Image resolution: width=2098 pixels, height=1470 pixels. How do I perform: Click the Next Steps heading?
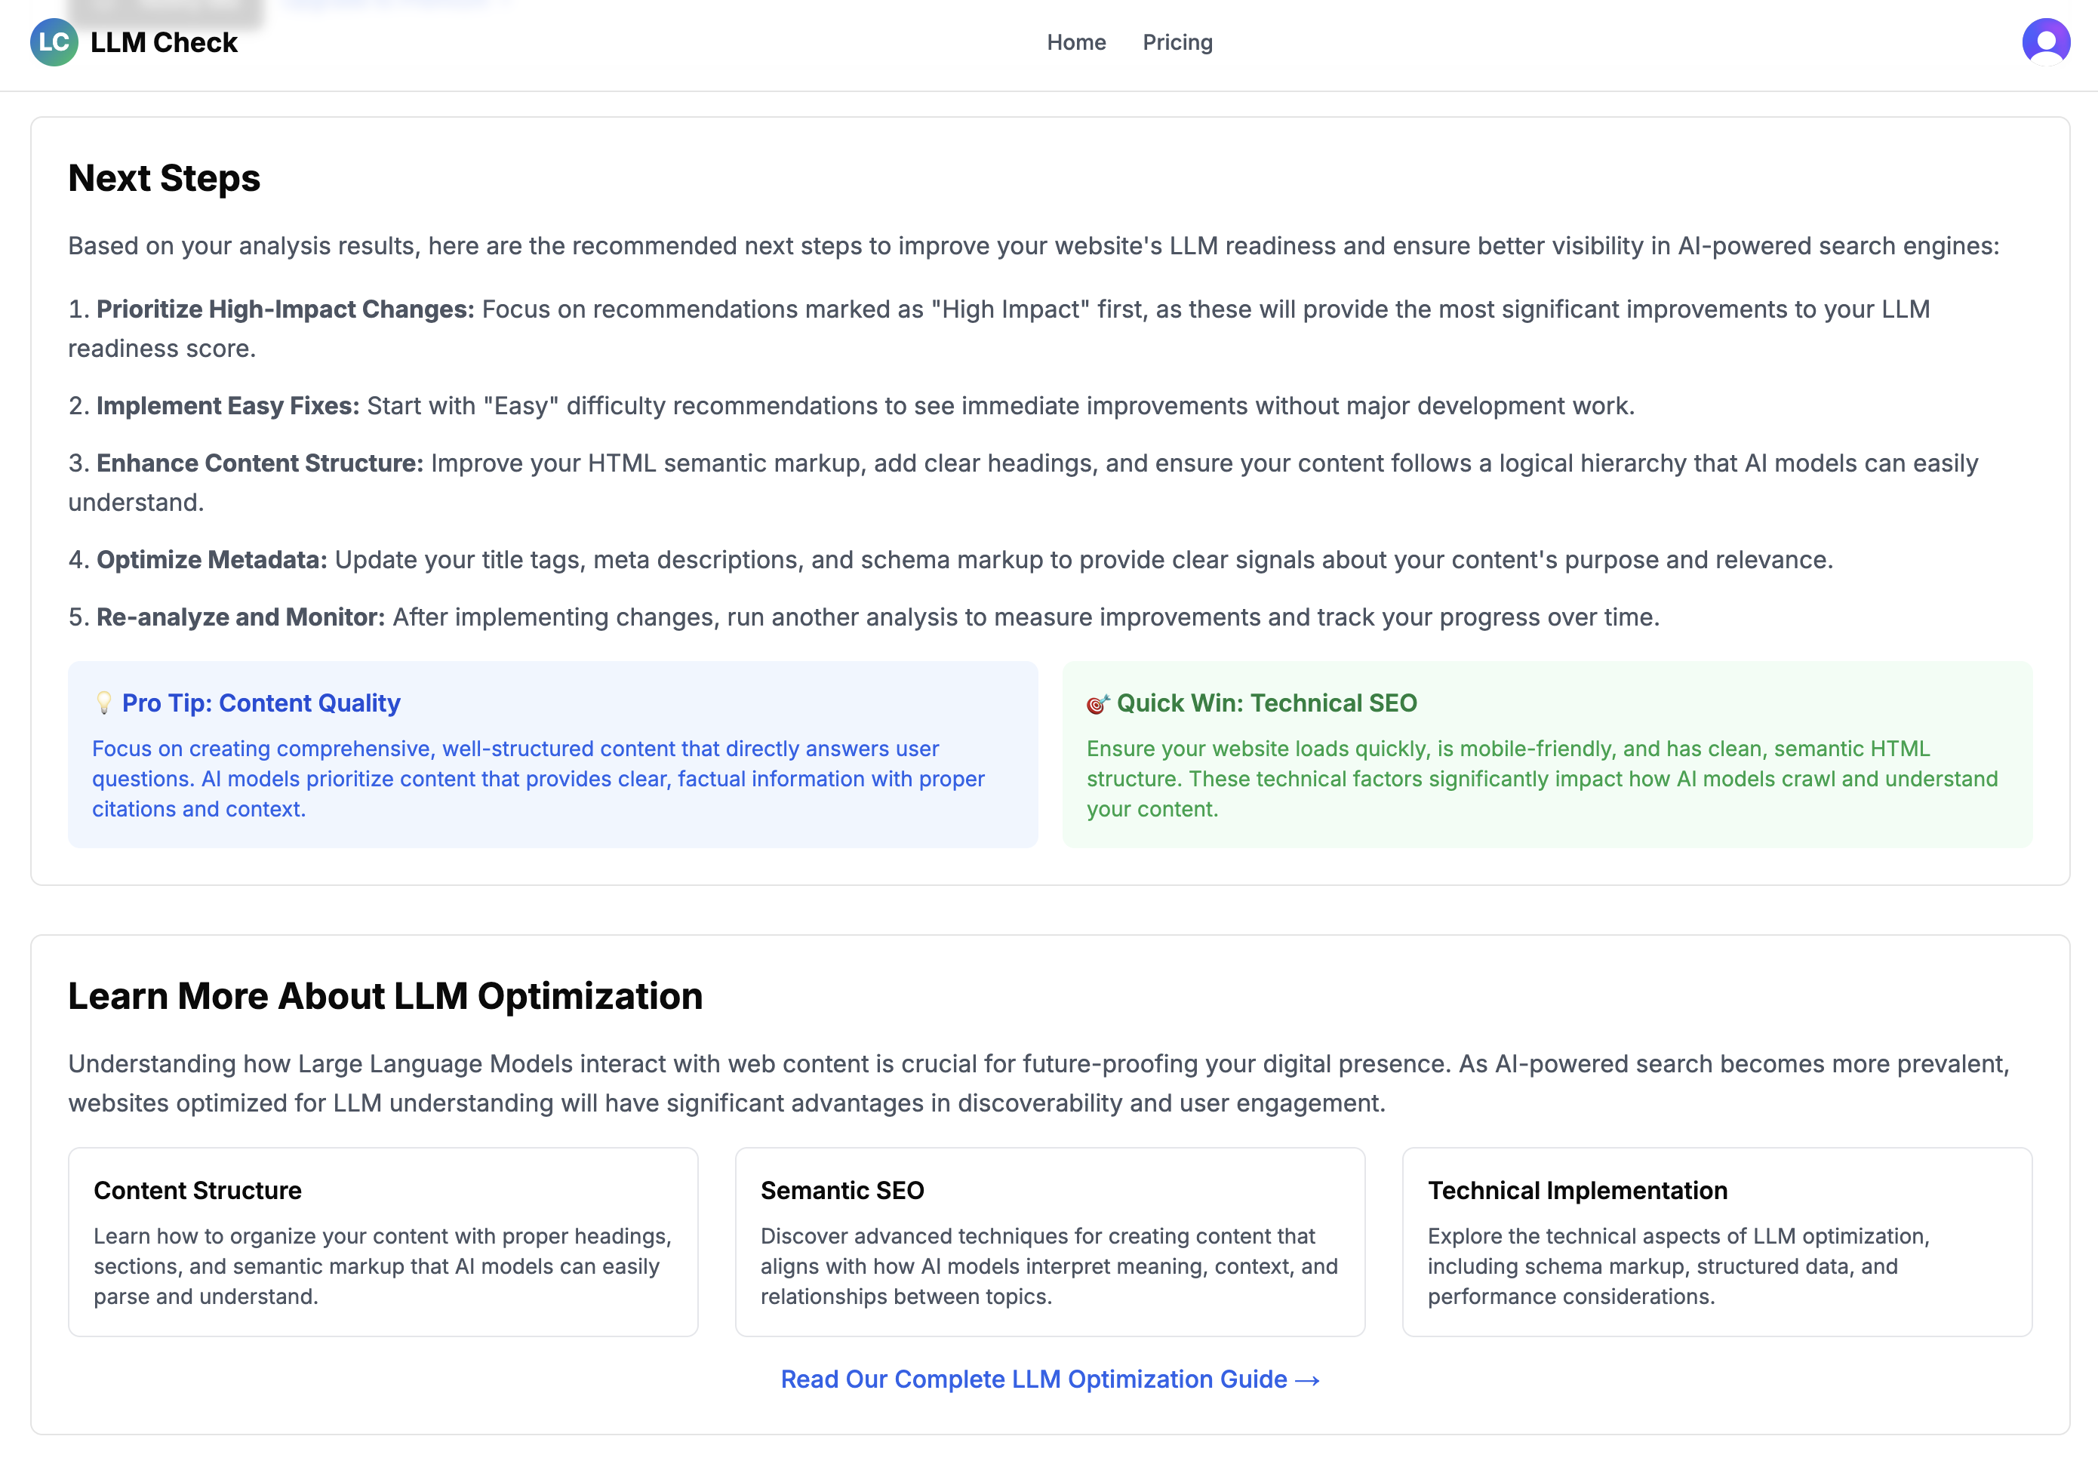click(165, 178)
